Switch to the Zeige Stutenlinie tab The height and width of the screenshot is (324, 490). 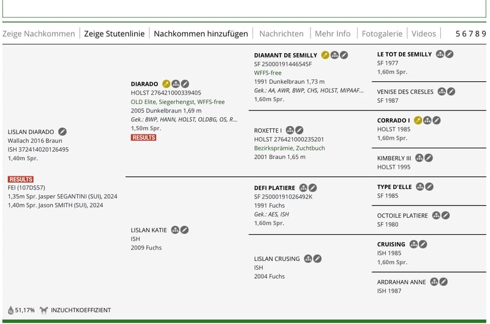pyautogui.click(x=115, y=34)
